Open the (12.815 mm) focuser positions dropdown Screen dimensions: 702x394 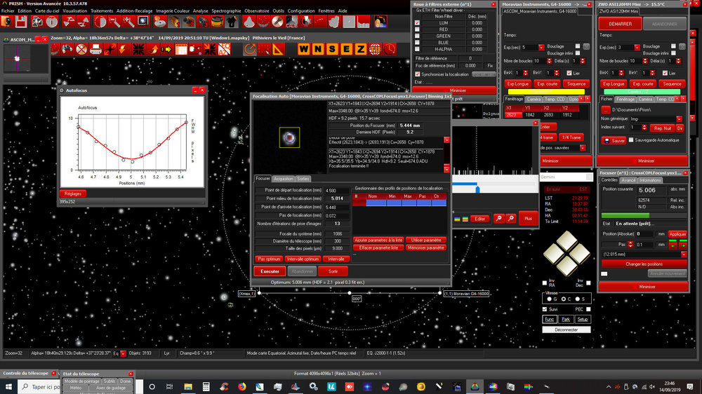click(684, 254)
